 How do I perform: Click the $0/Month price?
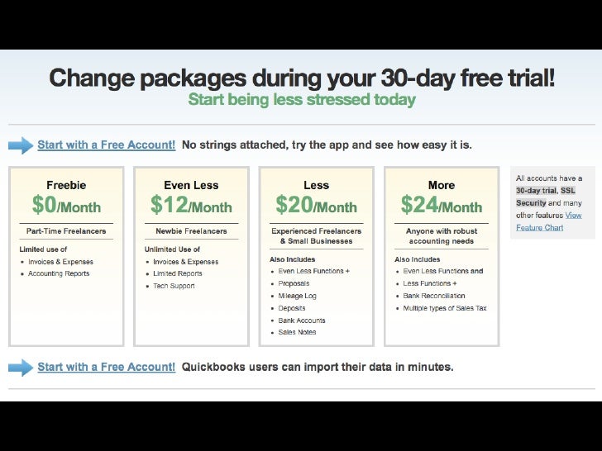(66, 205)
